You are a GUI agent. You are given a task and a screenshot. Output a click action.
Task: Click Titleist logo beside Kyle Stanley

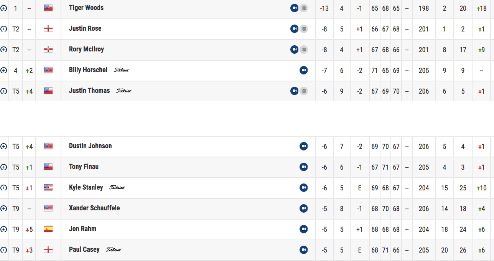click(x=117, y=188)
